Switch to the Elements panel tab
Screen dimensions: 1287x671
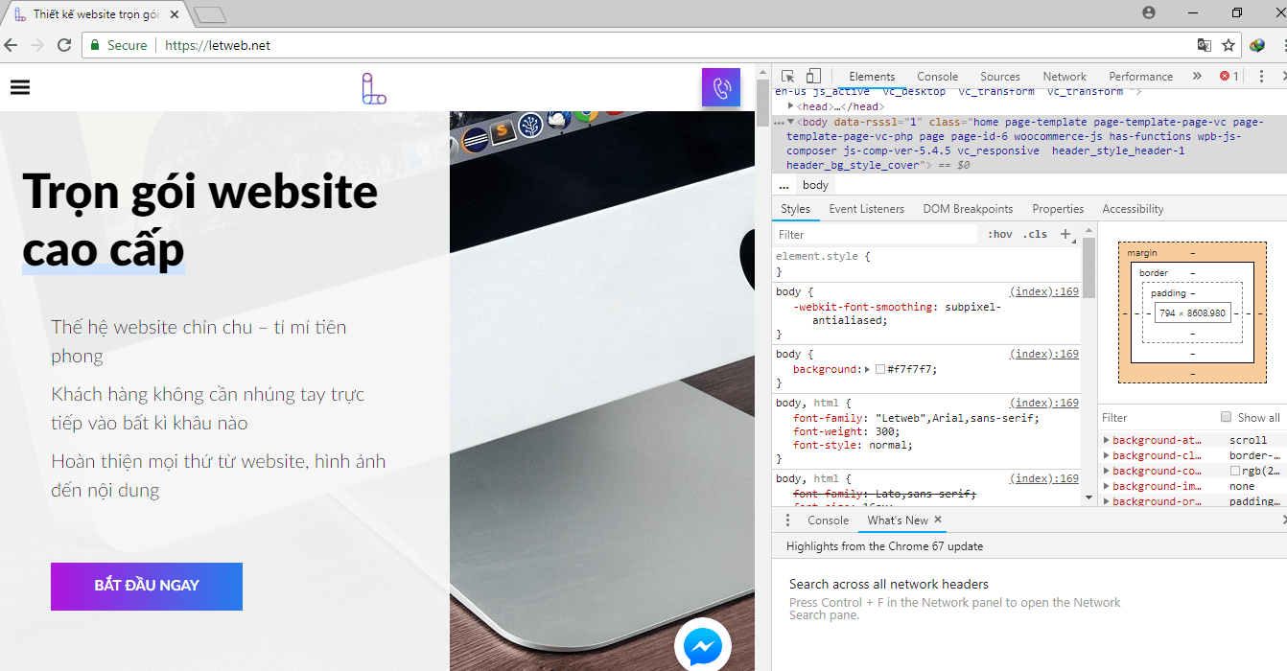pyautogui.click(x=872, y=77)
